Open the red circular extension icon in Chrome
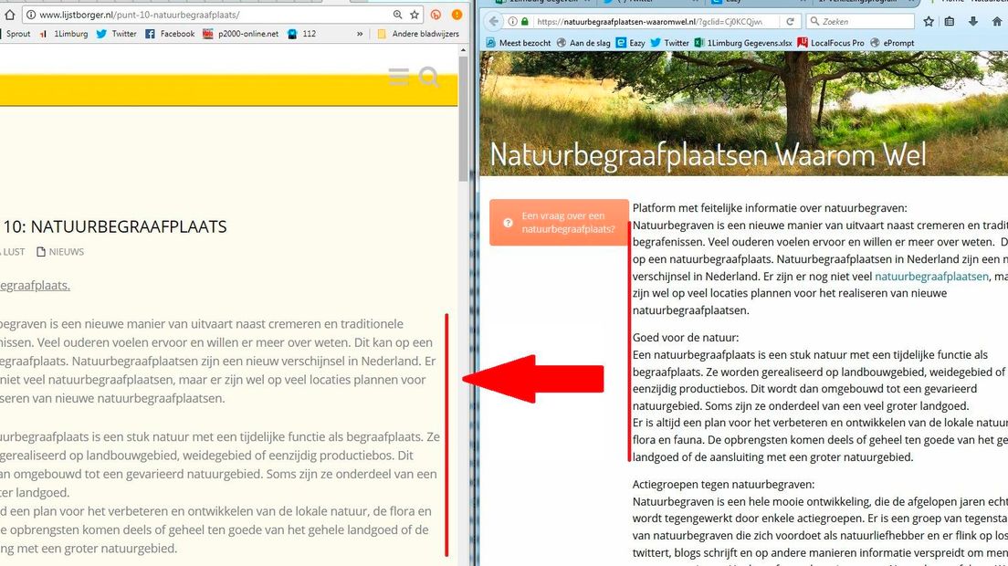 coord(436,14)
